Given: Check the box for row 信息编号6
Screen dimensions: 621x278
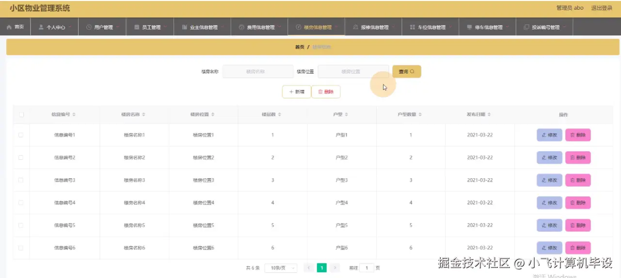Looking at the screenshot, I should click(x=21, y=247).
